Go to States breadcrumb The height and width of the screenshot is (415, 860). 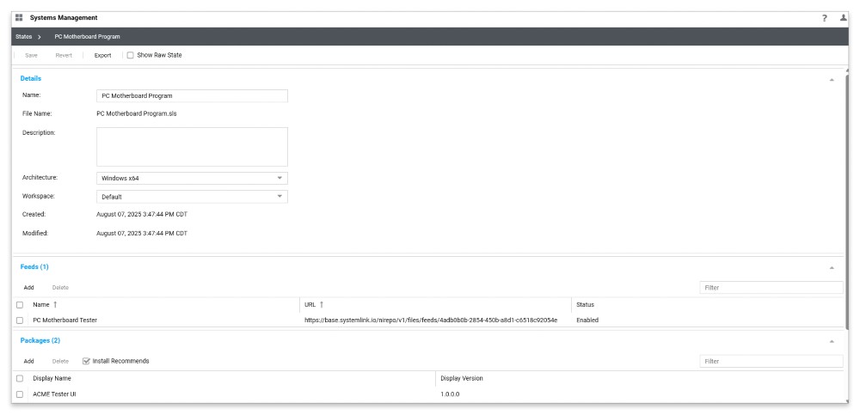pos(24,37)
